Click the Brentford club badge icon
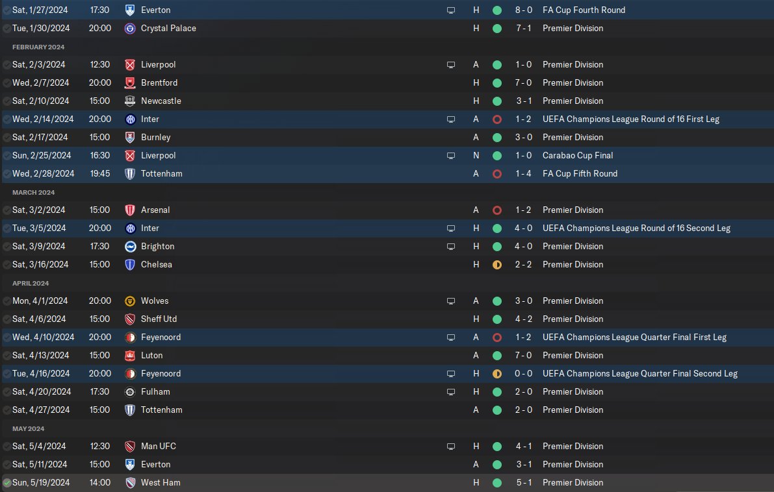 pos(130,83)
